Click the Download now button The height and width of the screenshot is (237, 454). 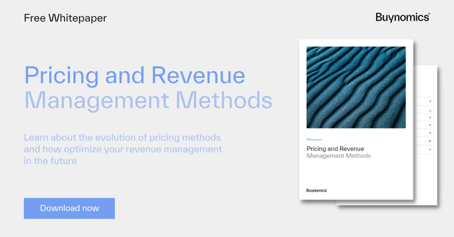click(69, 208)
